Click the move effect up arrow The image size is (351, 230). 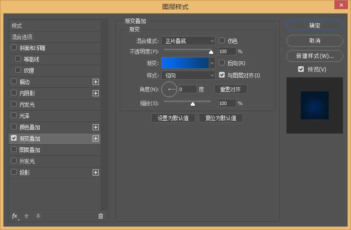[26, 216]
